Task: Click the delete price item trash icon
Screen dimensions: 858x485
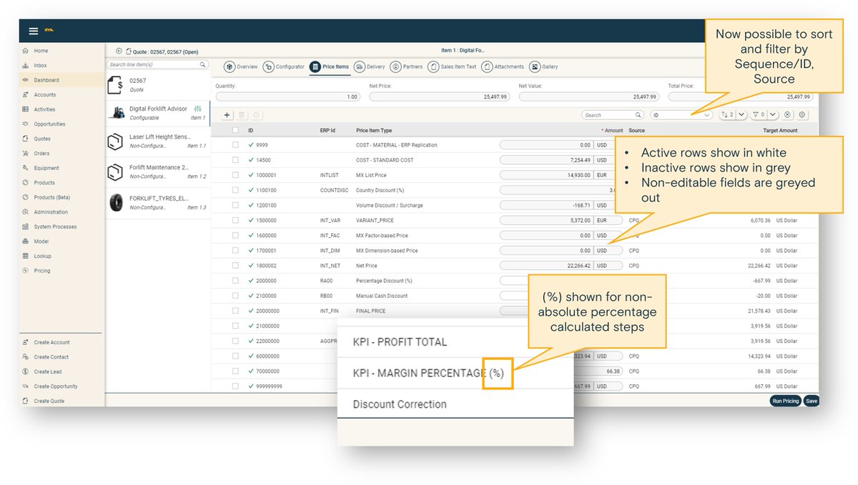Action: point(243,114)
